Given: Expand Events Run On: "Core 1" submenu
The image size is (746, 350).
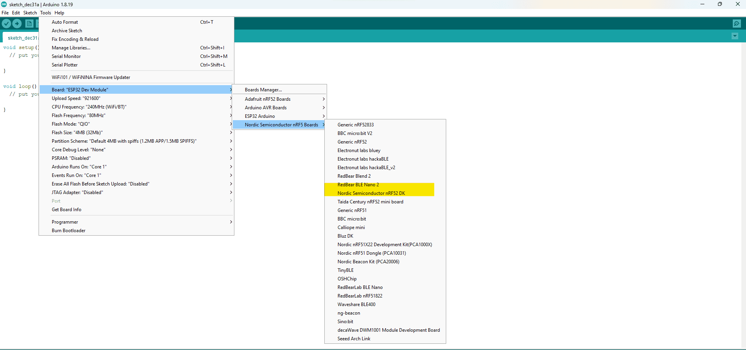Looking at the screenshot, I should pyautogui.click(x=136, y=175).
